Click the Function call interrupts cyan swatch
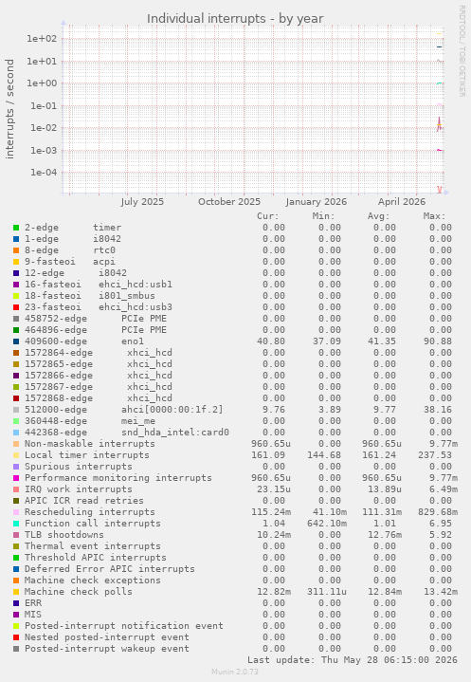471x682 pixels. coord(16,524)
